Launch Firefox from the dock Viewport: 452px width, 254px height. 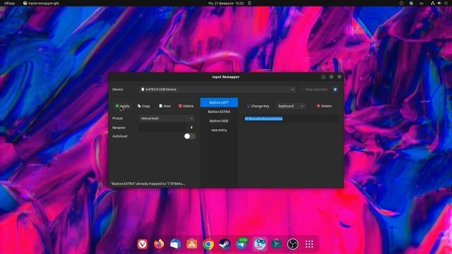(x=159, y=244)
